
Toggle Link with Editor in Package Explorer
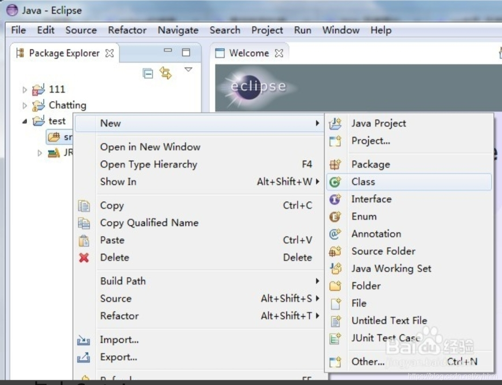(x=165, y=73)
